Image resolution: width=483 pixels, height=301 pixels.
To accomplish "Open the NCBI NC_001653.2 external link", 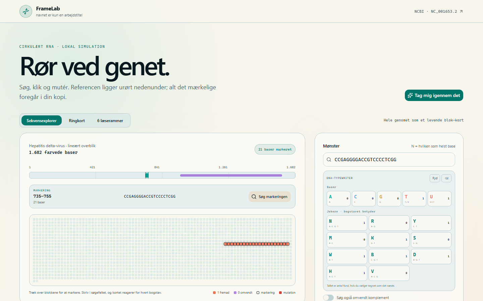I will coord(438,11).
